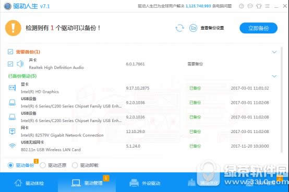Select the 驱动卸载 radio button
The width and height of the screenshot is (289, 192).
tap(75, 165)
